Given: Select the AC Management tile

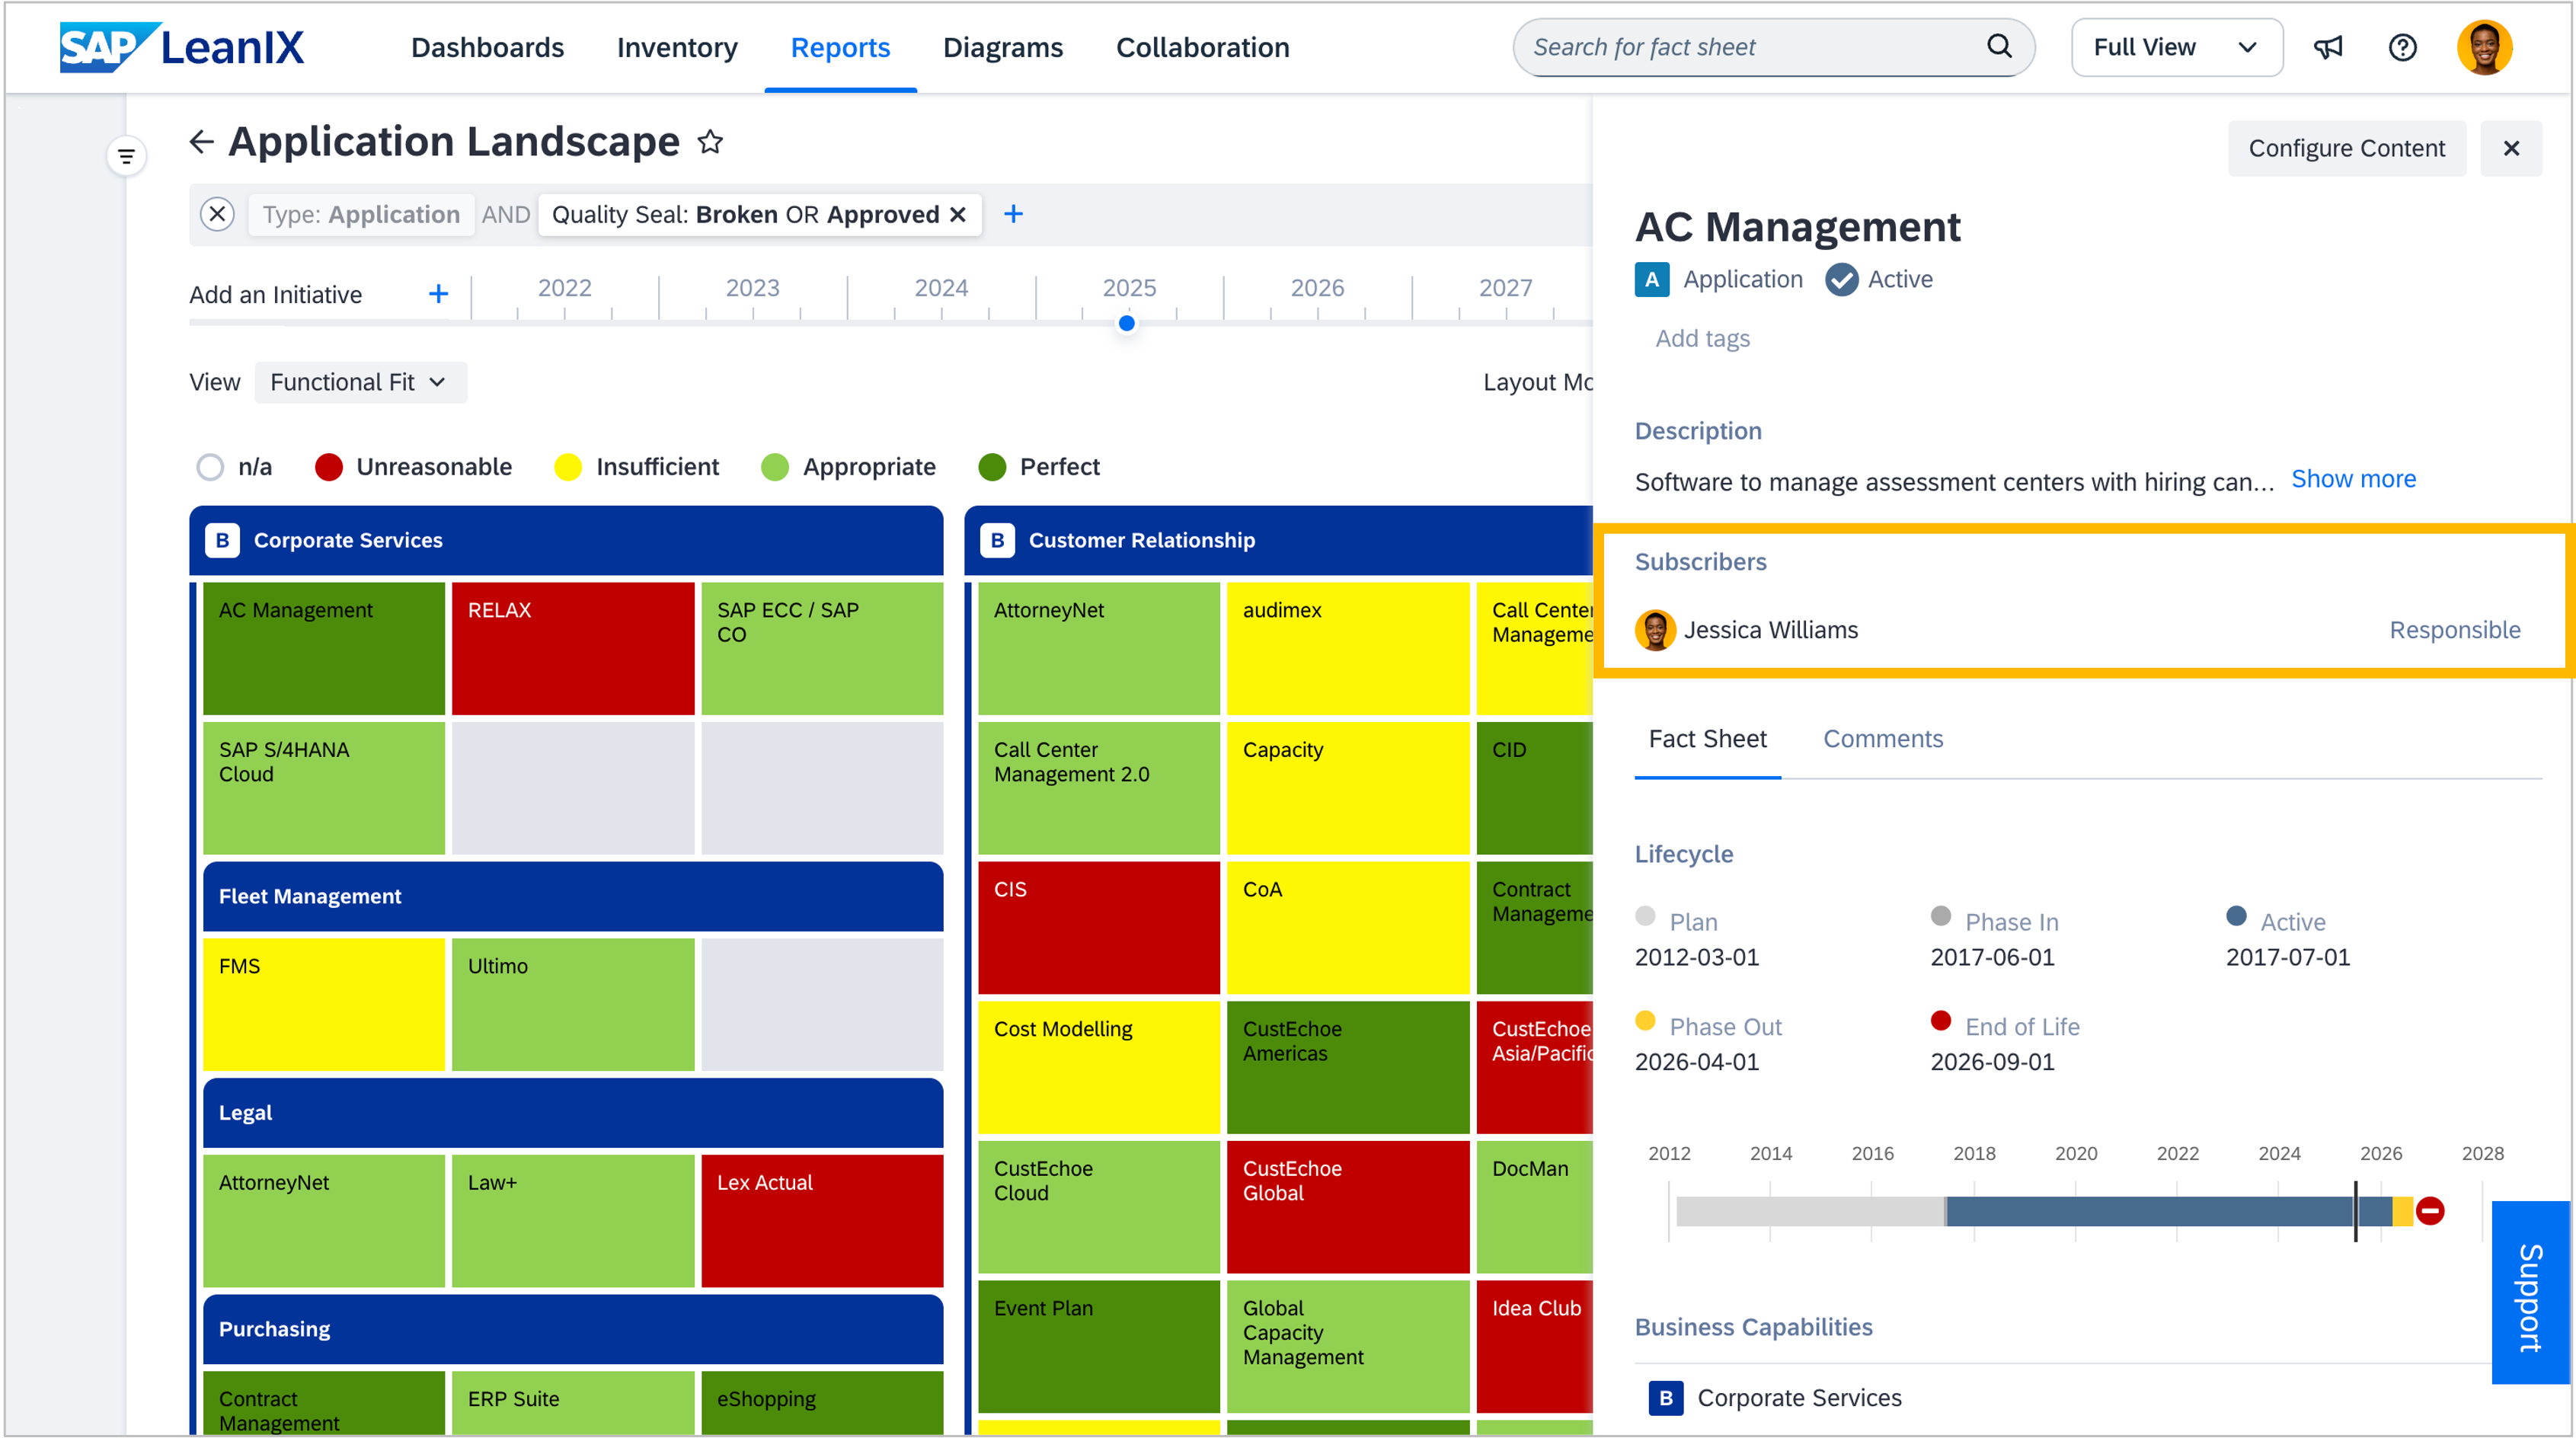Looking at the screenshot, I should tap(324, 648).
